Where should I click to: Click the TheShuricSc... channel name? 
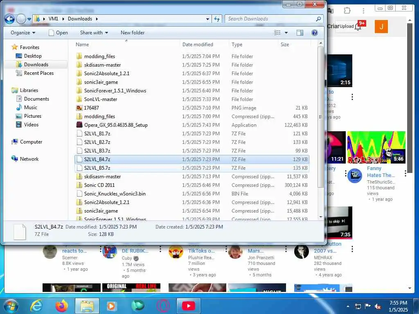tap(381, 182)
